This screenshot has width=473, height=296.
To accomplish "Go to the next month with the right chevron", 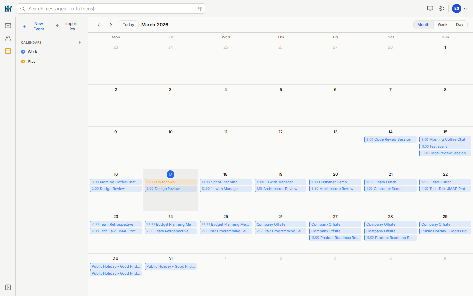I will tap(111, 25).
